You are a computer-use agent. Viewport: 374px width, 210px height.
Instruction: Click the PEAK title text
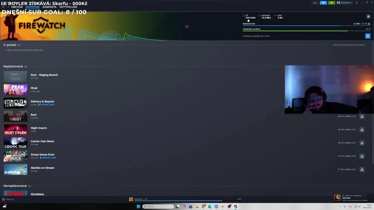coord(34,88)
